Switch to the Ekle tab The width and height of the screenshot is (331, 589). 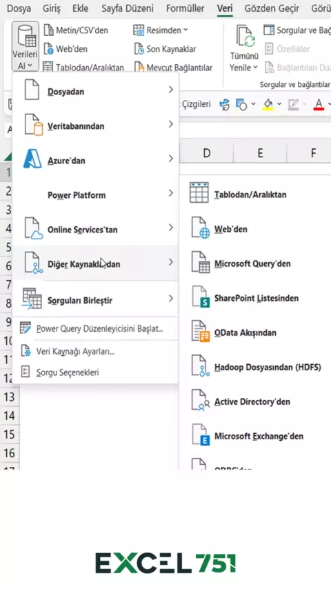click(81, 8)
